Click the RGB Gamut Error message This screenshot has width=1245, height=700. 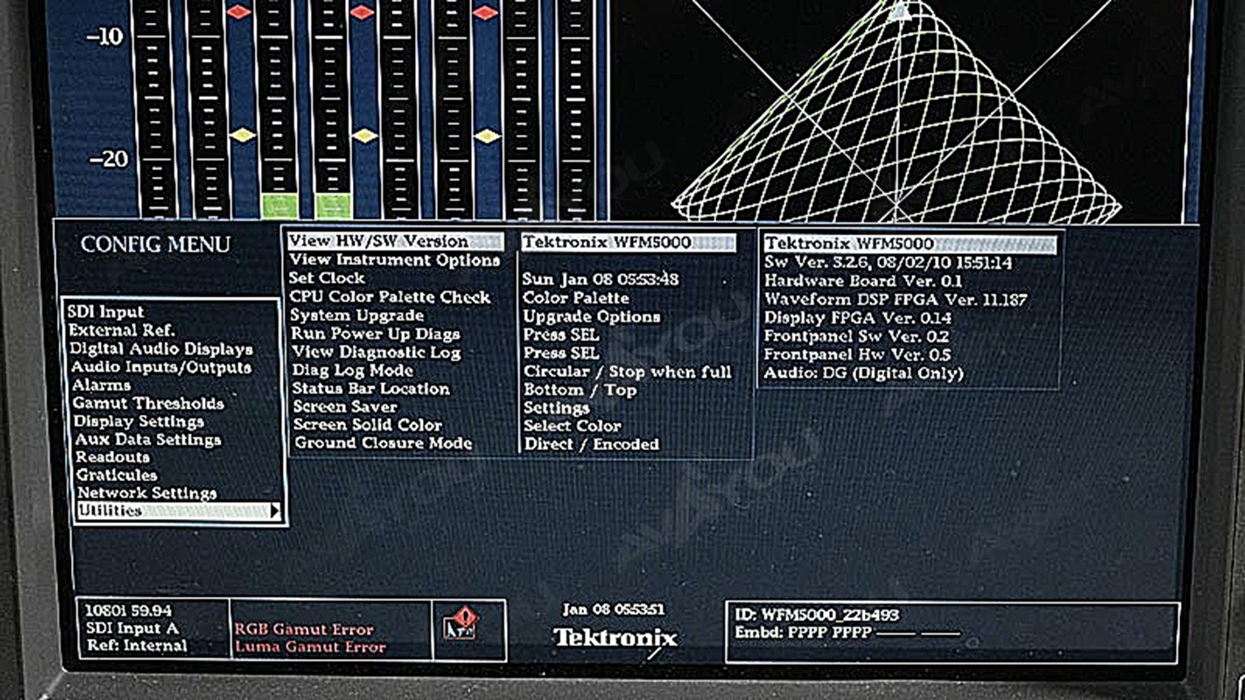click(304, 629)
